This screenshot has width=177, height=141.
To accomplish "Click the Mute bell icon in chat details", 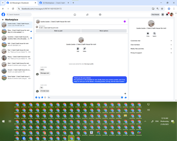I will pyautogui.click(x=148, y=33).
